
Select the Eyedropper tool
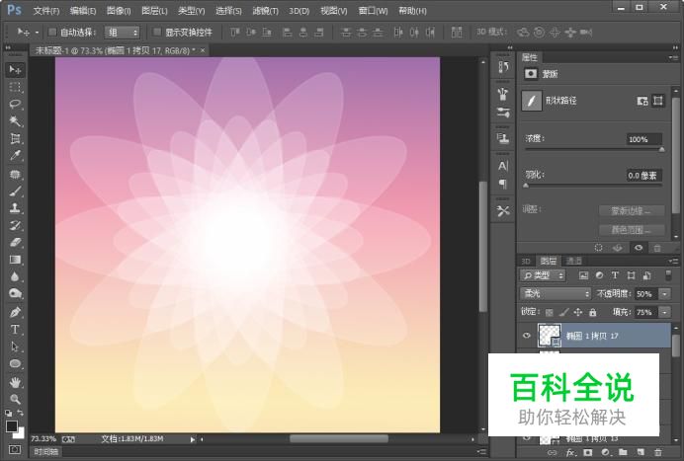point(15,156)
